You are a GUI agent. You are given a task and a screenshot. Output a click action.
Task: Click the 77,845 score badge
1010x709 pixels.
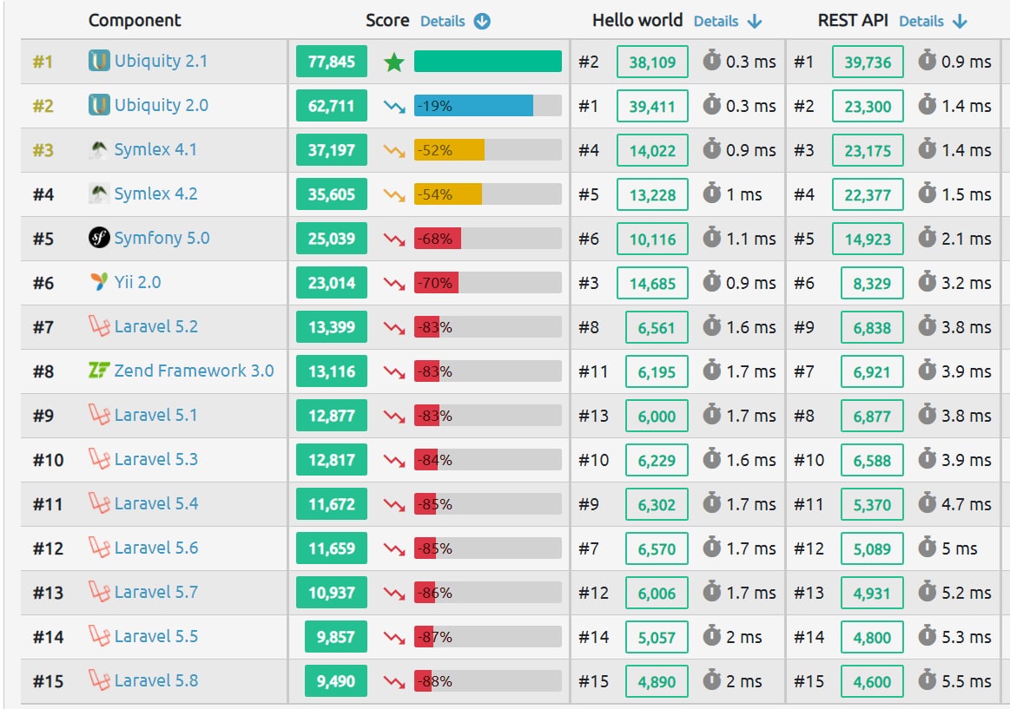tap(331, 62)
